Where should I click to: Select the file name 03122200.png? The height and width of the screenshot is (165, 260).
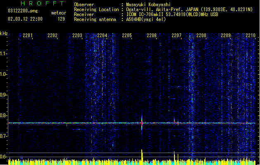[x=23, y=11]
